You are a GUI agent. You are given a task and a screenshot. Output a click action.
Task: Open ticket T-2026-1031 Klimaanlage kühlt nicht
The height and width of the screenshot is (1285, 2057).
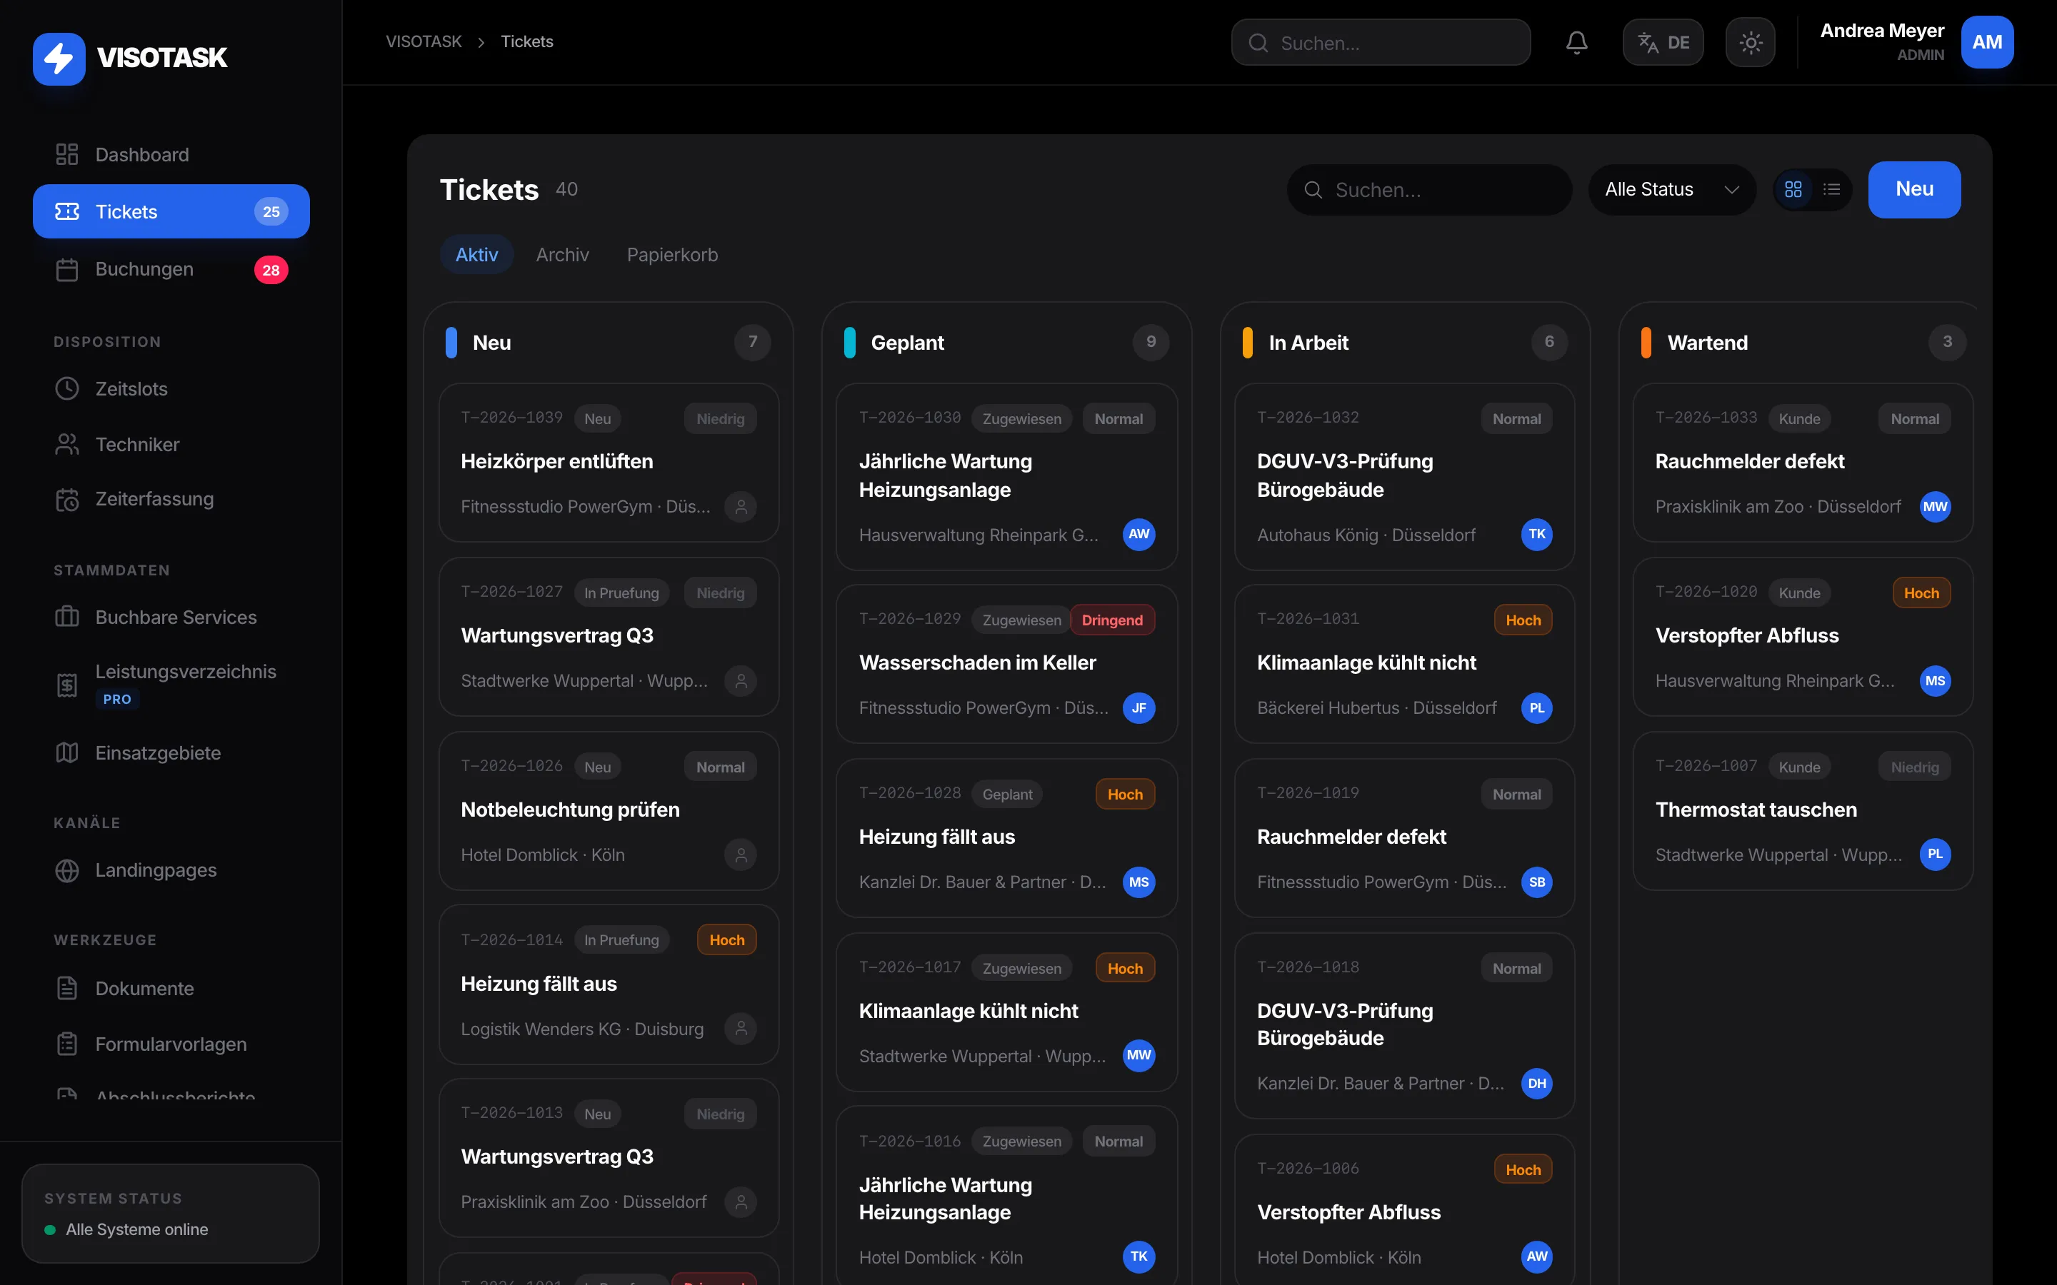click(1404, 664)
